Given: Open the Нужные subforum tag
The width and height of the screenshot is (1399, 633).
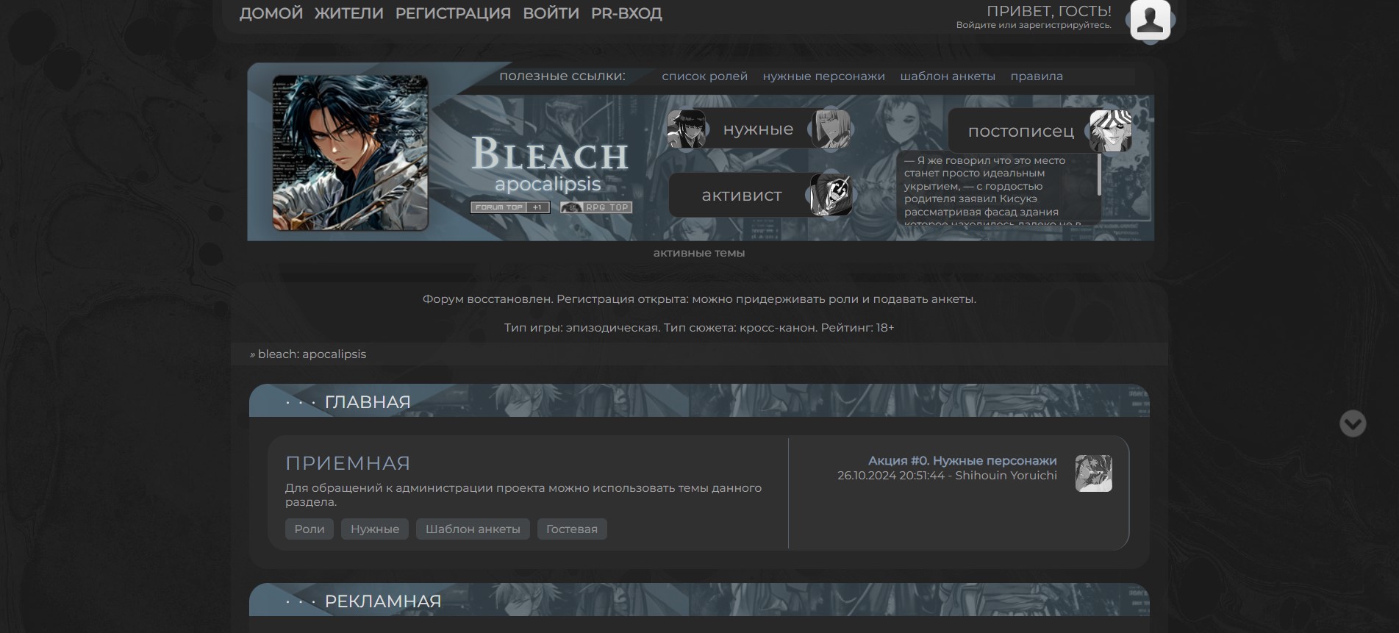Looking at the screenshot, I should click(375, 529).
